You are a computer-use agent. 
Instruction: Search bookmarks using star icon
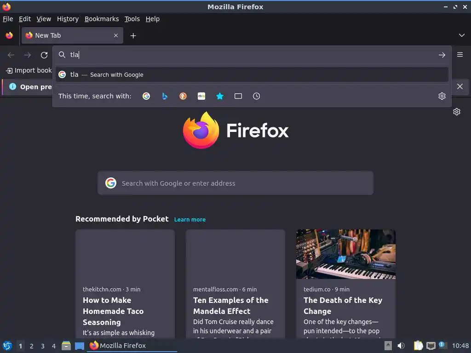point(220,96)
